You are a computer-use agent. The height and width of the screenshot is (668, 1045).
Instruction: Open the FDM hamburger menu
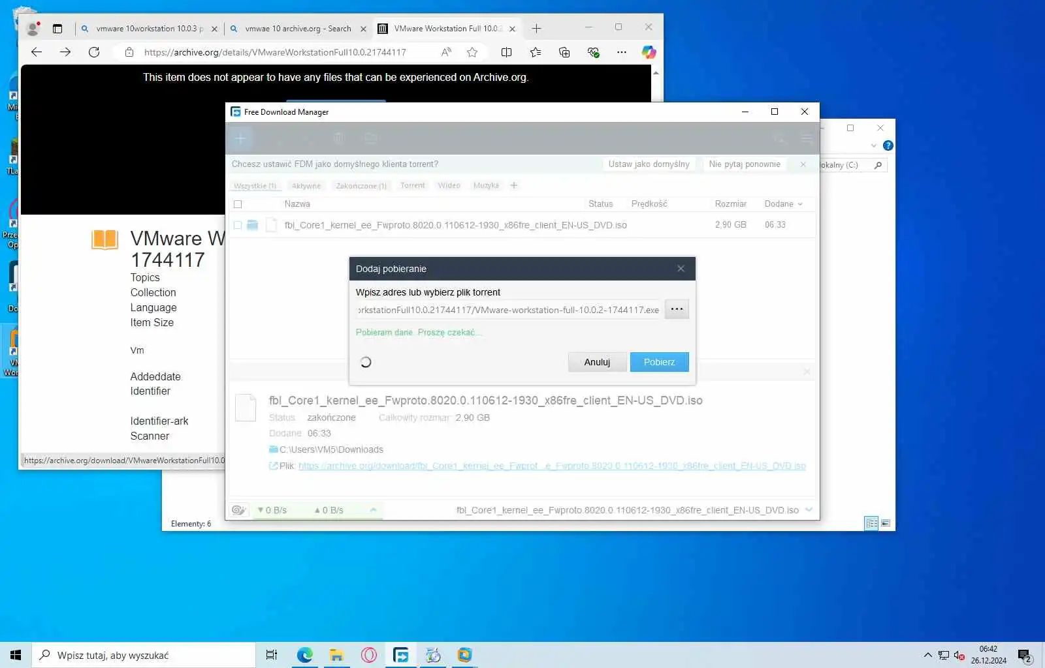(x=807, y=138)
